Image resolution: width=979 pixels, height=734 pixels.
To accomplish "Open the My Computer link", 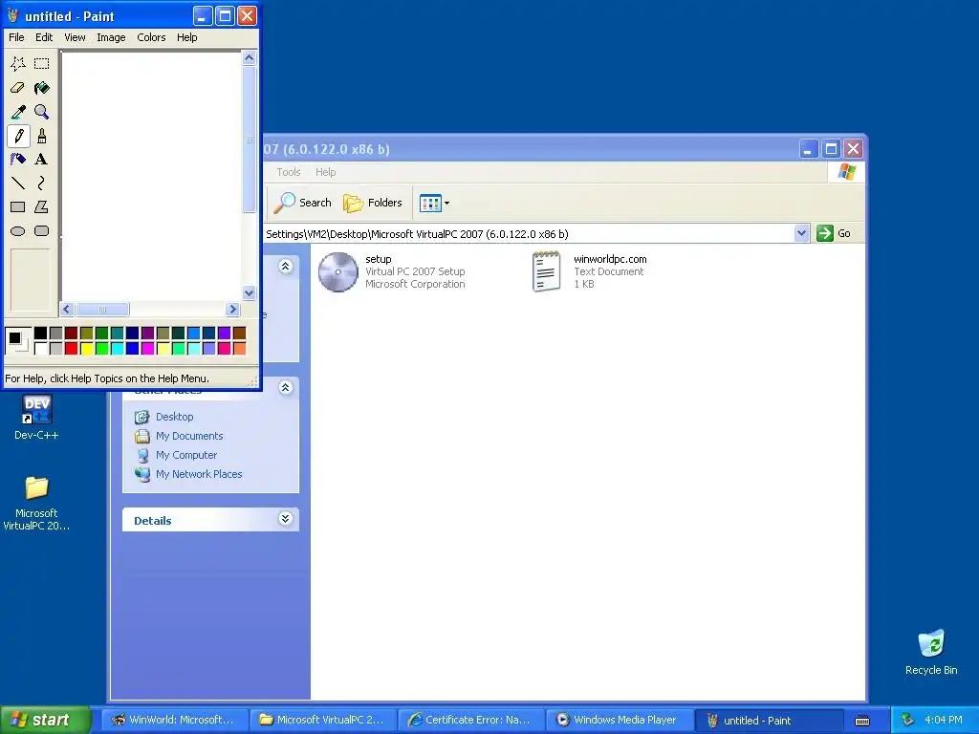I will pos(186,455).
